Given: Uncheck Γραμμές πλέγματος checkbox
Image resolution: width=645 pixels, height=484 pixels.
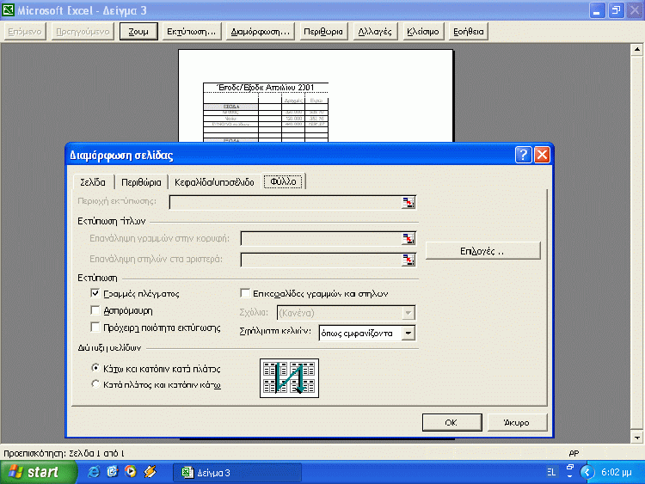Looking at the screenshot, I should pyautogui.click(x=95, y=293).
